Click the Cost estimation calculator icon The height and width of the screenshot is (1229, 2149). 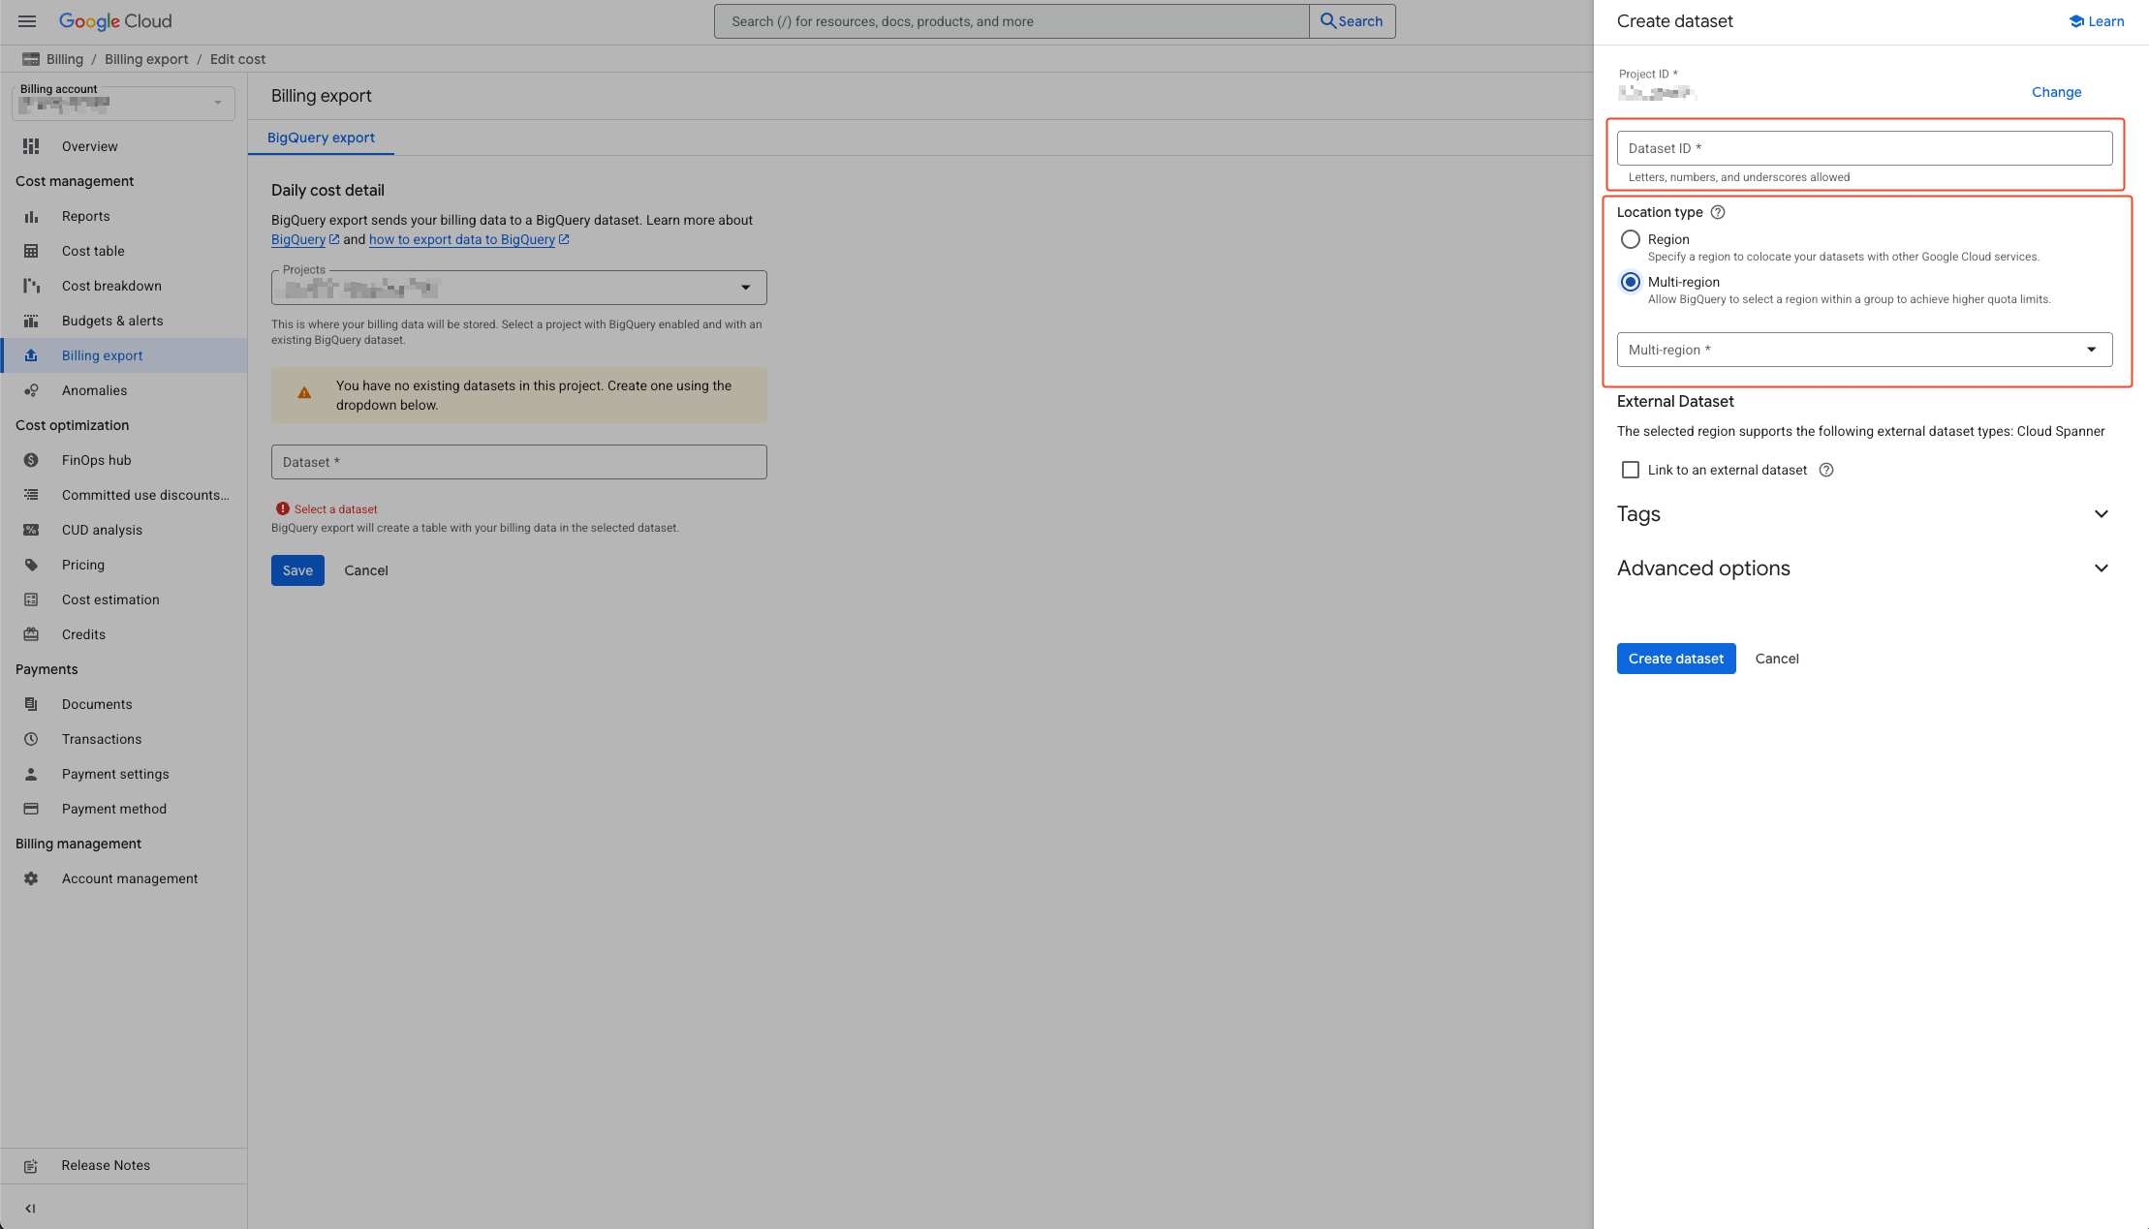(31, 599)
